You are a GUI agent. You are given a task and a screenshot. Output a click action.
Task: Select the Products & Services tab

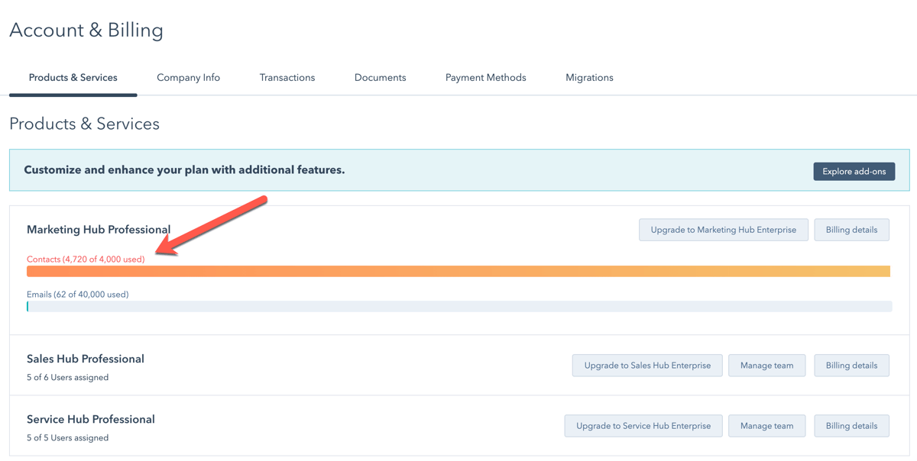(x=73, y=77)
